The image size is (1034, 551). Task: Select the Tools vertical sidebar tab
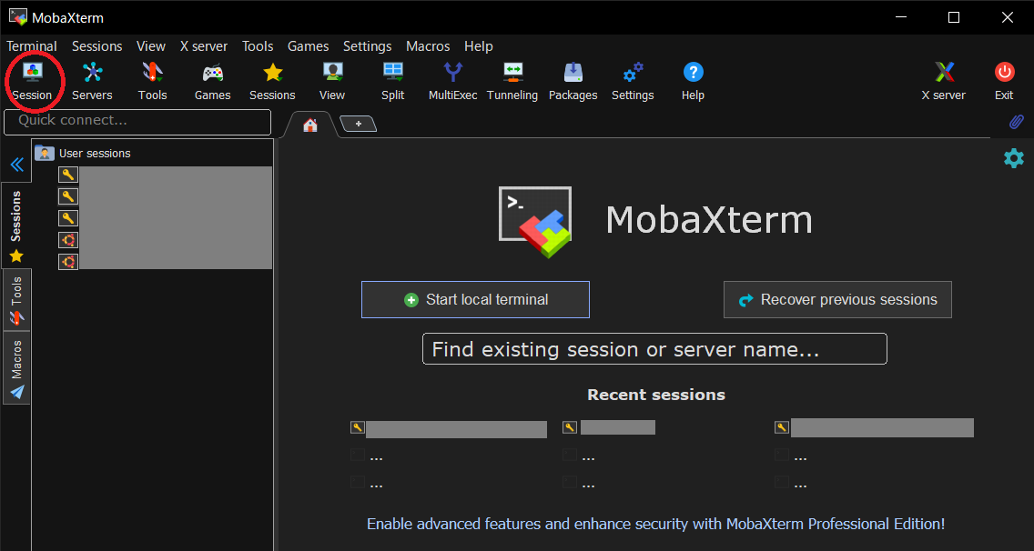16,301
